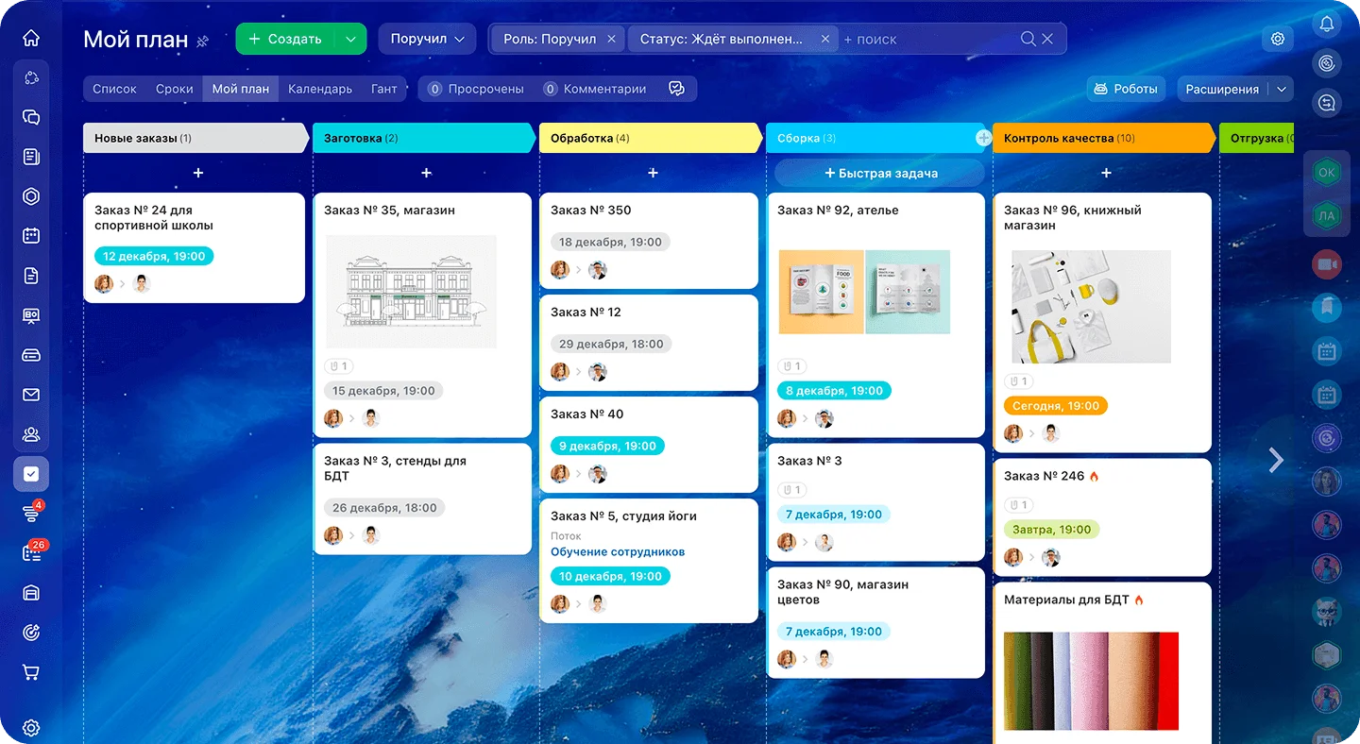This screenshot has height=744, width=1360.
Task: Expand the Расширения dropdown arrow
Action: (x=1282, y=89)
